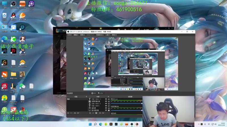Image resolution: width=227 pixels, height=127 pixels.
Task: Move scene up with up arrow
Action: click(75, 113)
